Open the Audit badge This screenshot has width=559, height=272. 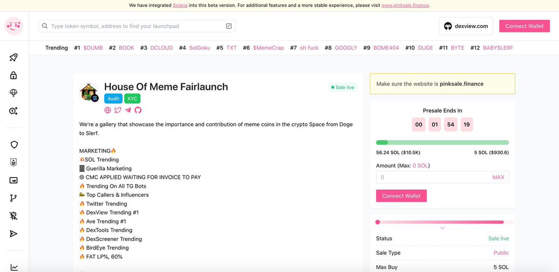[x=114, y=99]
